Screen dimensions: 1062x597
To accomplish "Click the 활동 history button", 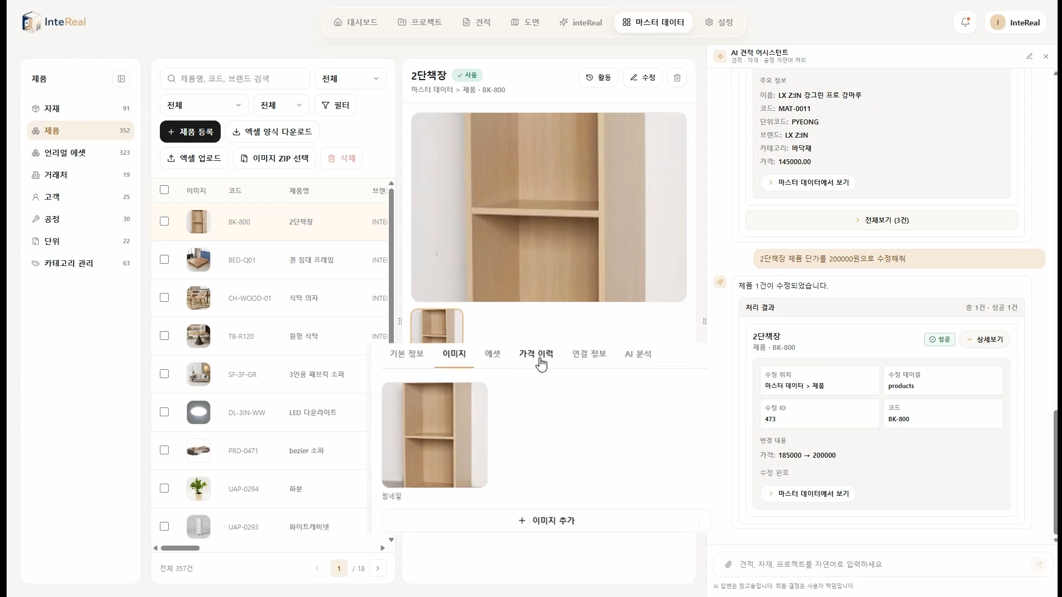I will tap(598, 77).
